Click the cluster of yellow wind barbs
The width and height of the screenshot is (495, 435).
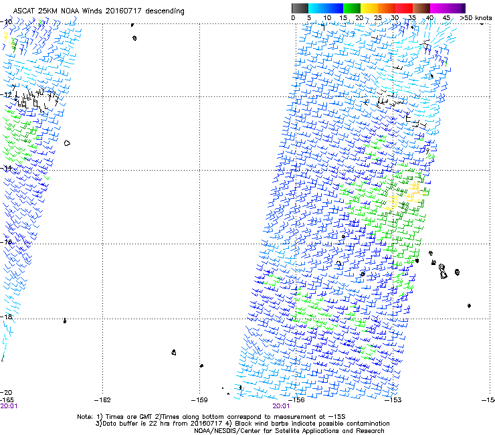405,197
